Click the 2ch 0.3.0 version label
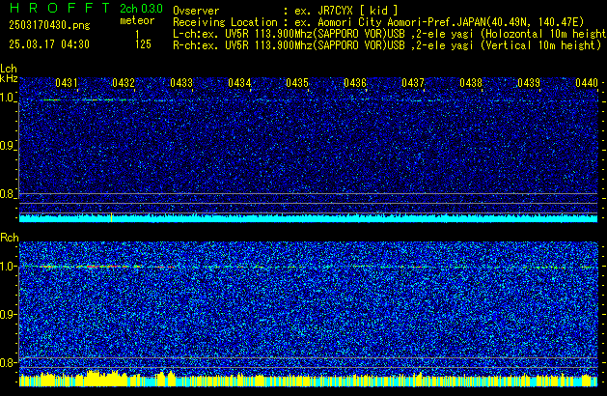The height and width of the screenshot is (396, 607). click(x=141, y=8)
